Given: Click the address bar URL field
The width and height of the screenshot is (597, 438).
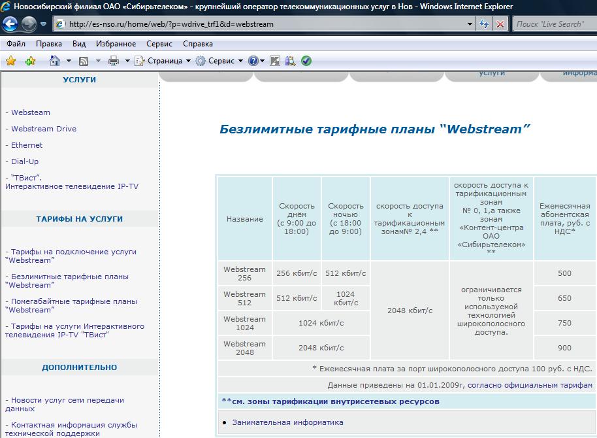Looking at the screenshot, I should (261, 24).
